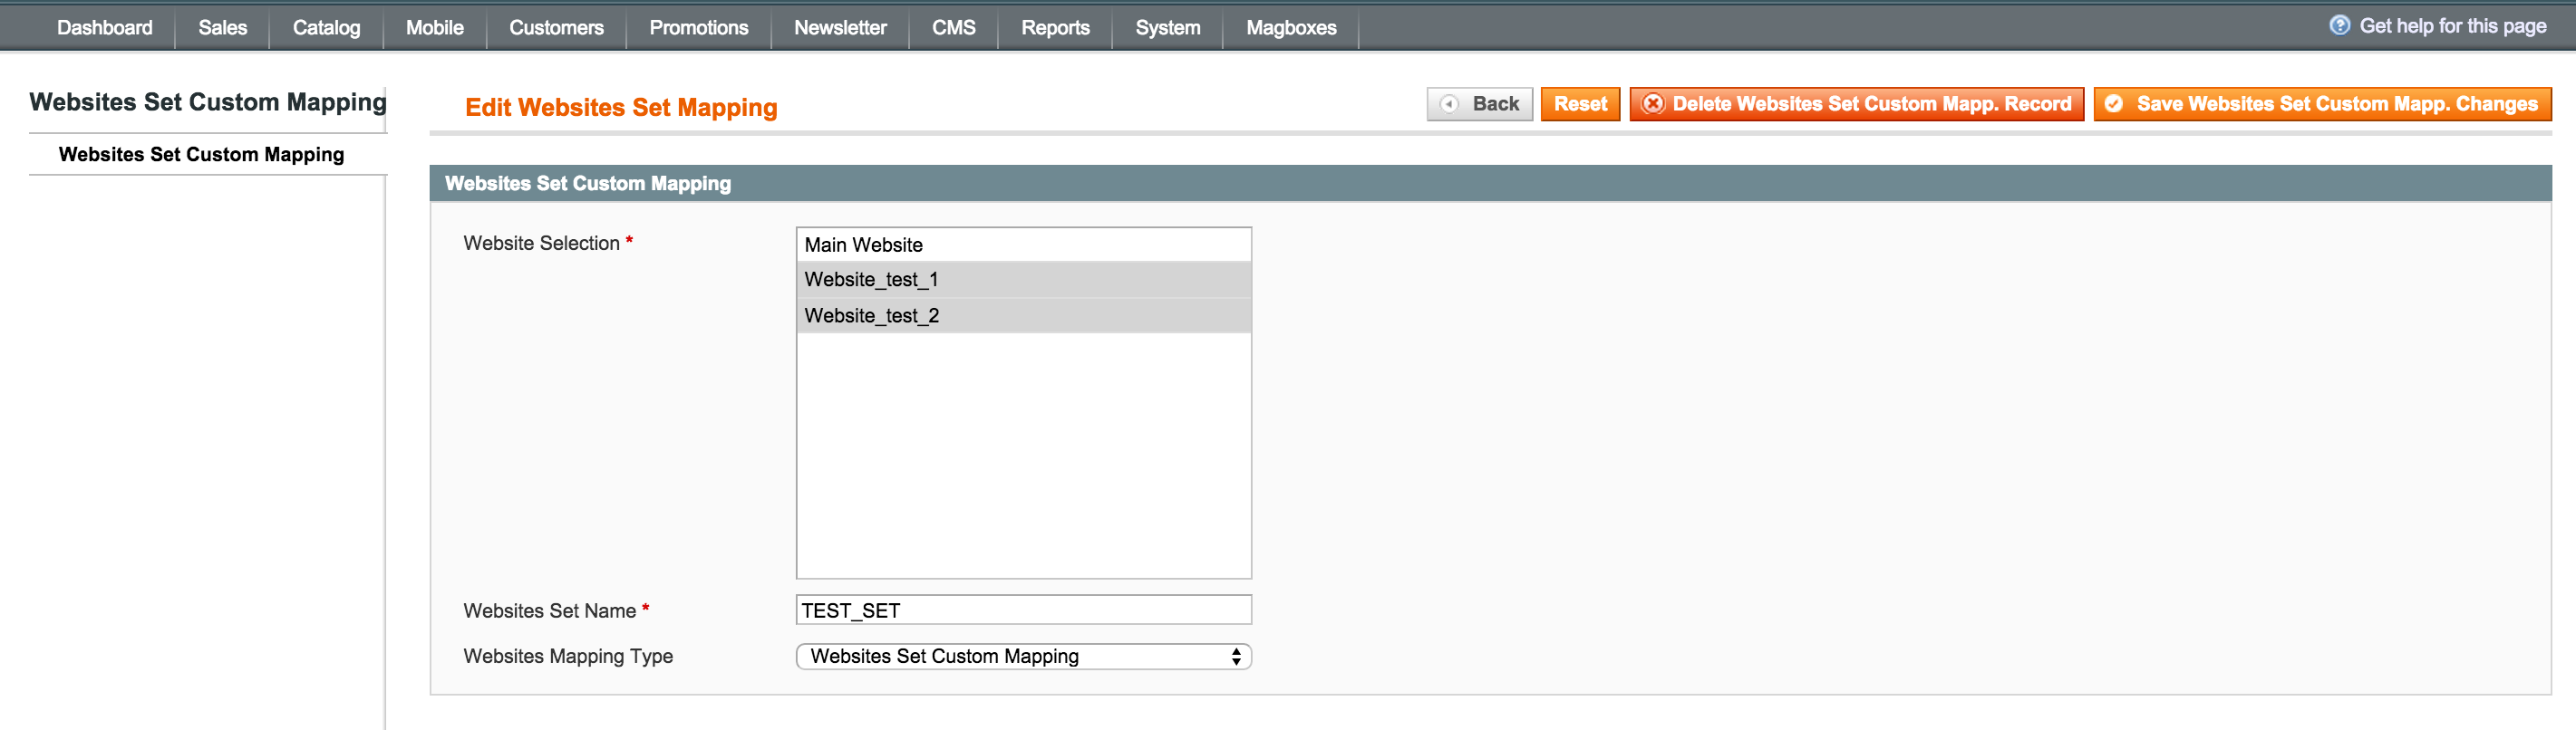This screenshot has height=730, width=2576.
Task: Select Main Website in the list
Action: [x=1023, y=245]
